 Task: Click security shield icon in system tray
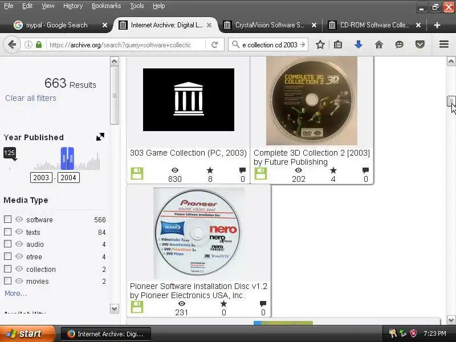pyautogui.click(x=413, y=333)
